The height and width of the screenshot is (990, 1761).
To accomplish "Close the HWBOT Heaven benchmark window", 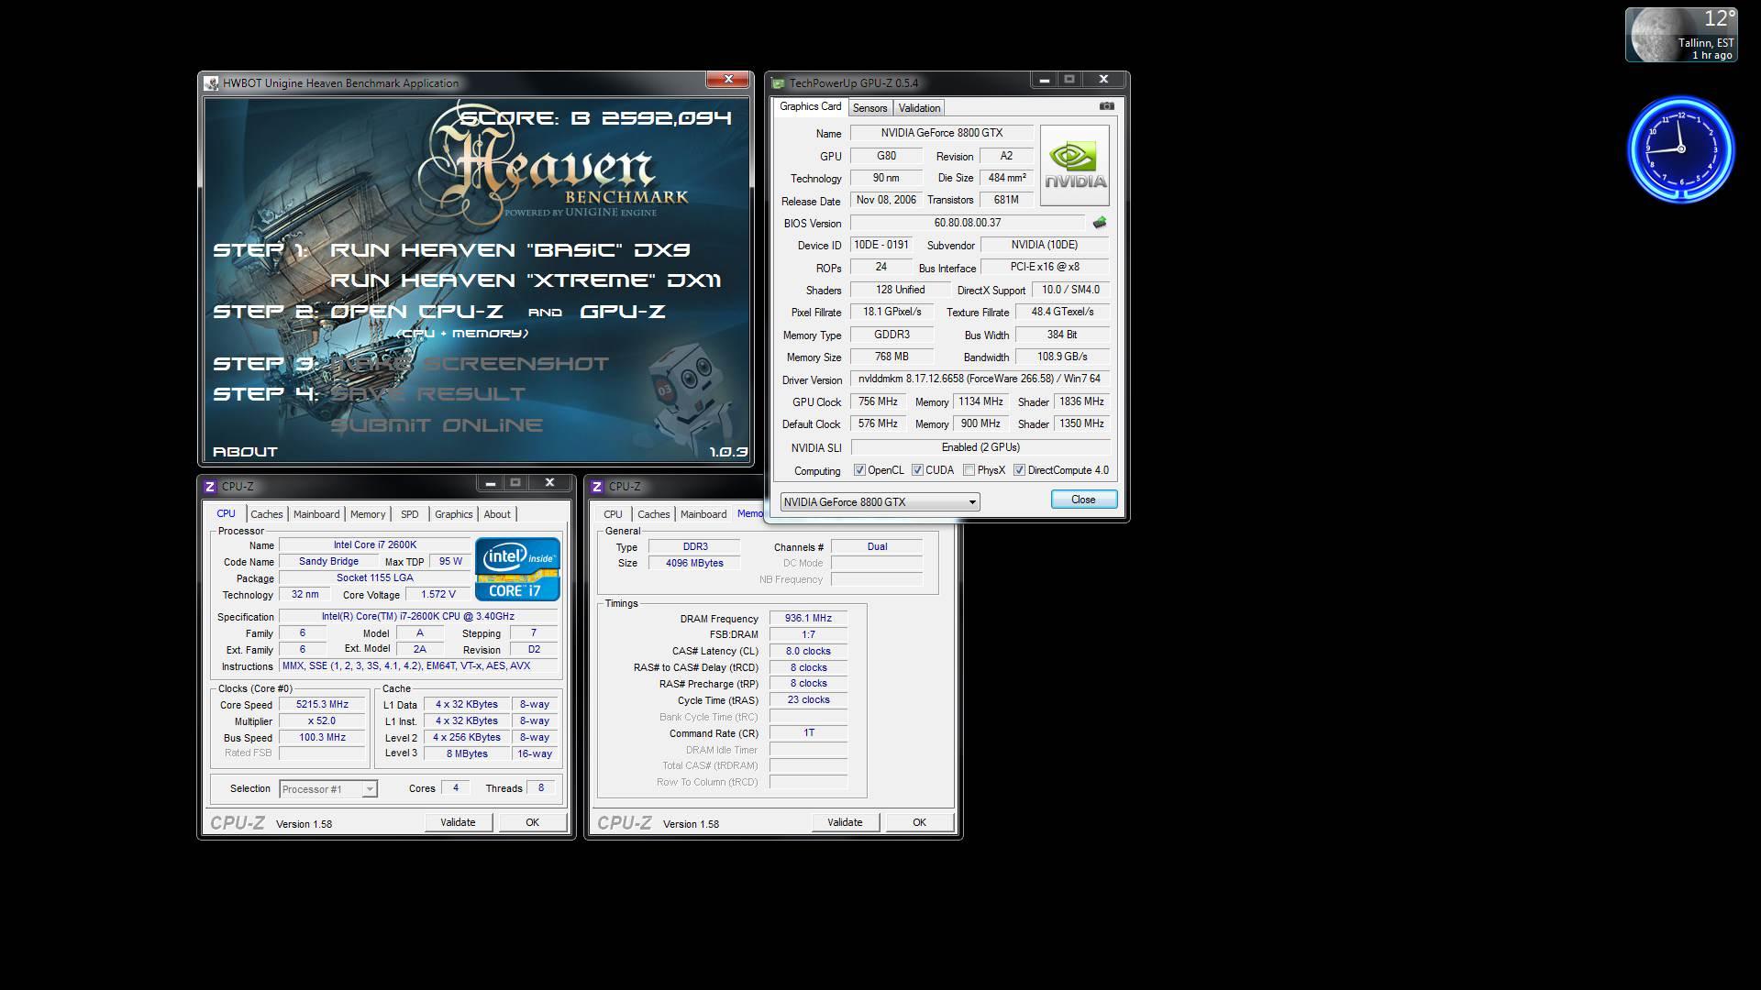I will (x=728, y=80).
